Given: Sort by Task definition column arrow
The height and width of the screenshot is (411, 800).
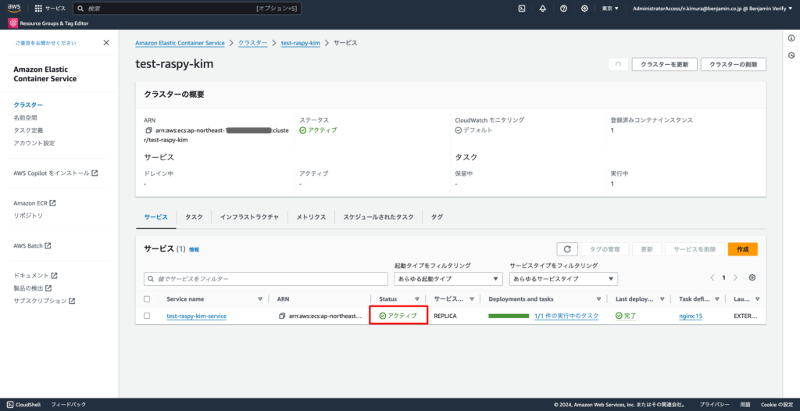Looking at the screenshot, I should pyautogui.click(x=717, y=299).
